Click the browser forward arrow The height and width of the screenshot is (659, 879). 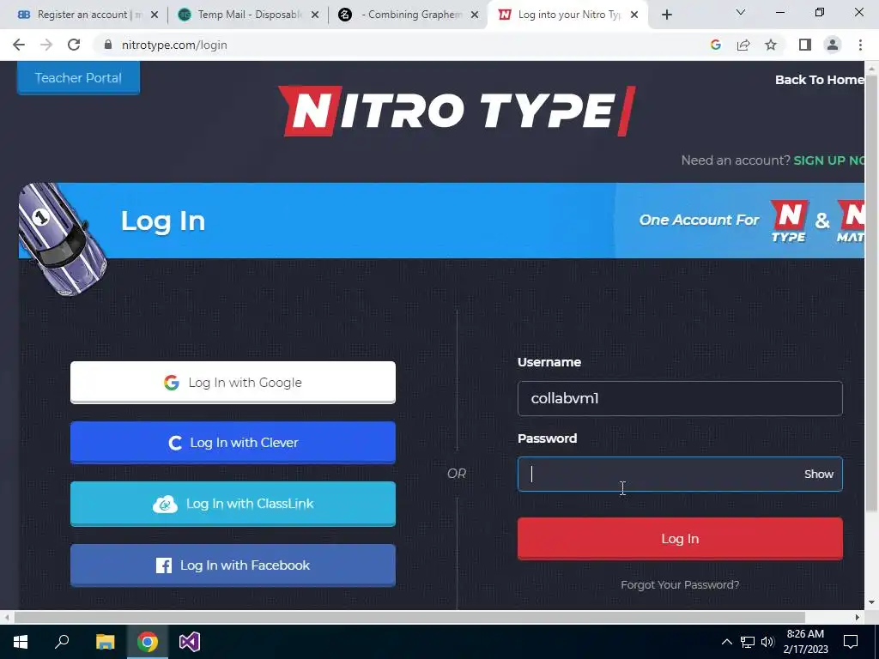click(46, 45)
